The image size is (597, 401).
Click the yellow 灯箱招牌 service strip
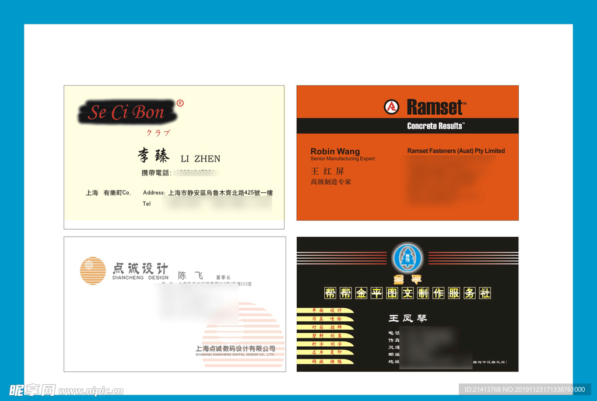[325, 327]
